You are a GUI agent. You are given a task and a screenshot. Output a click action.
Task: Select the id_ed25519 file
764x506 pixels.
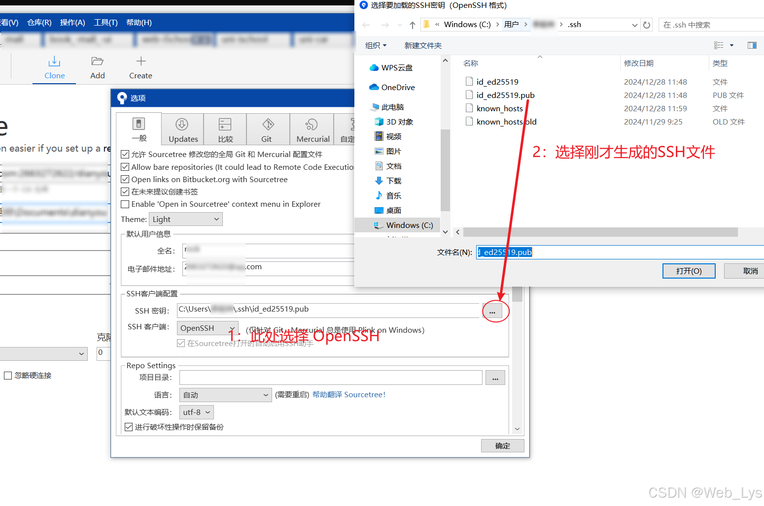click(497, 82)
